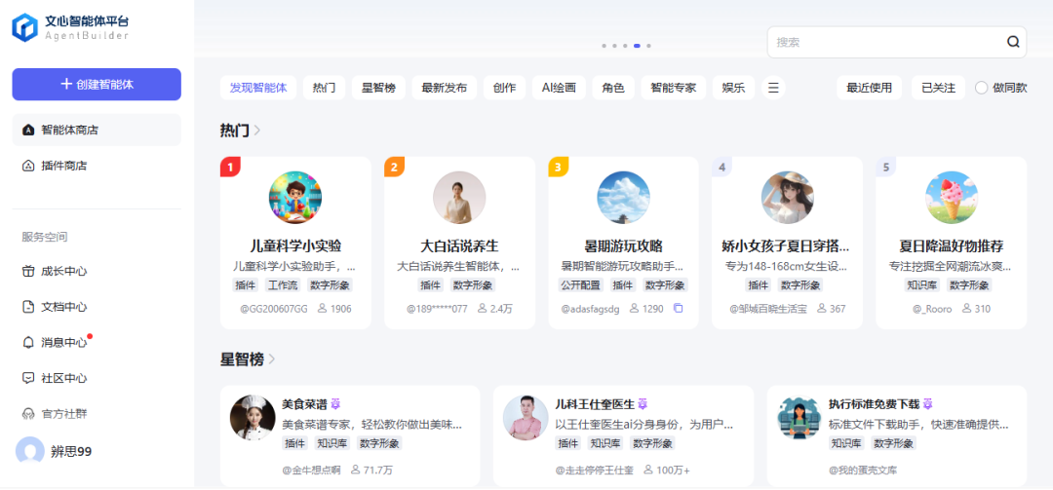Select the 最新发布 tab
This screenshot has width=1053, height=490.
tap(444, 88)
